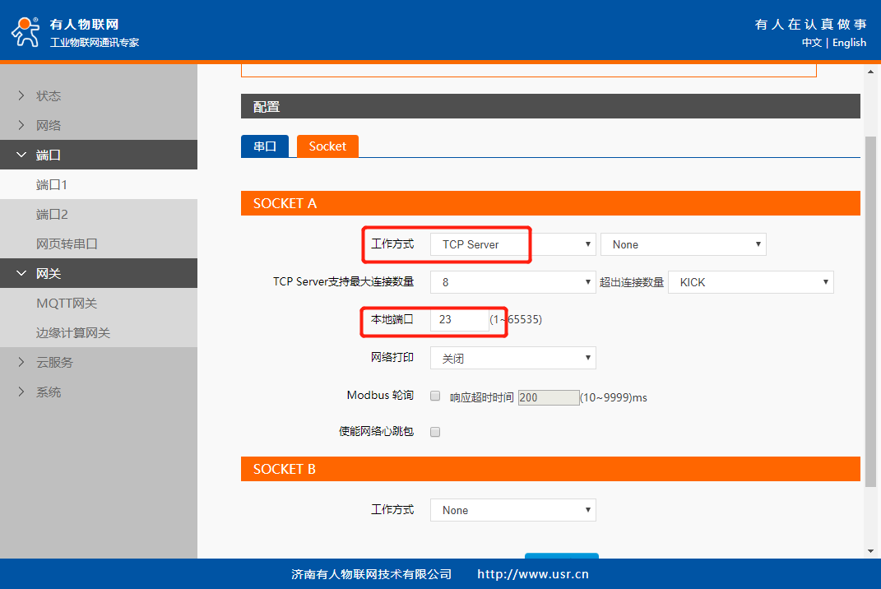Expand the 系统 sidebar section
881x589 pixels.
click(x=48, y=392)
